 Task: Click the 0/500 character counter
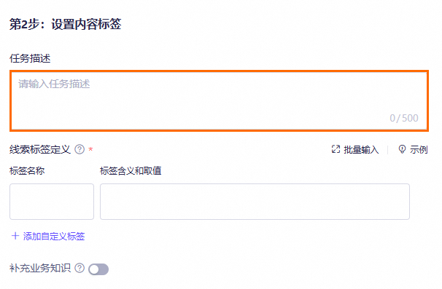tap(404, 118)
